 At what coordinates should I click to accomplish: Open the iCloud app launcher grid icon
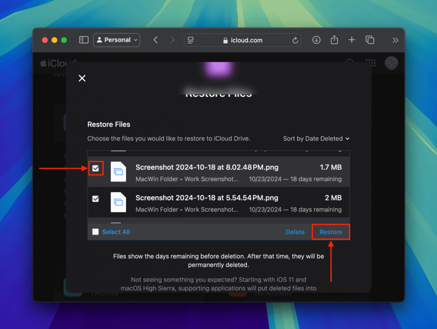point(371,63)
